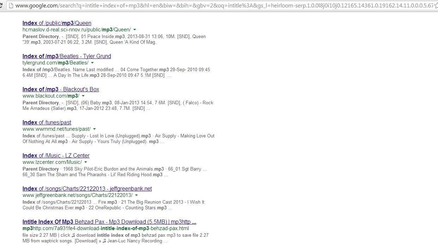Viewport: 438px width, 247px height.
Task: Click snippet 'Air Supply - Making Love Out'
Action: (x=185, y=136)
